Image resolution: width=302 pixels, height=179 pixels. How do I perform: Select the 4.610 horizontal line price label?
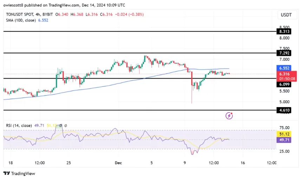click(284, 110)
